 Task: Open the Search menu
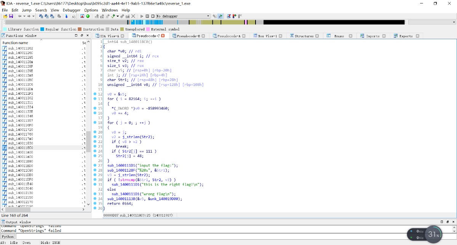[41, 10]
